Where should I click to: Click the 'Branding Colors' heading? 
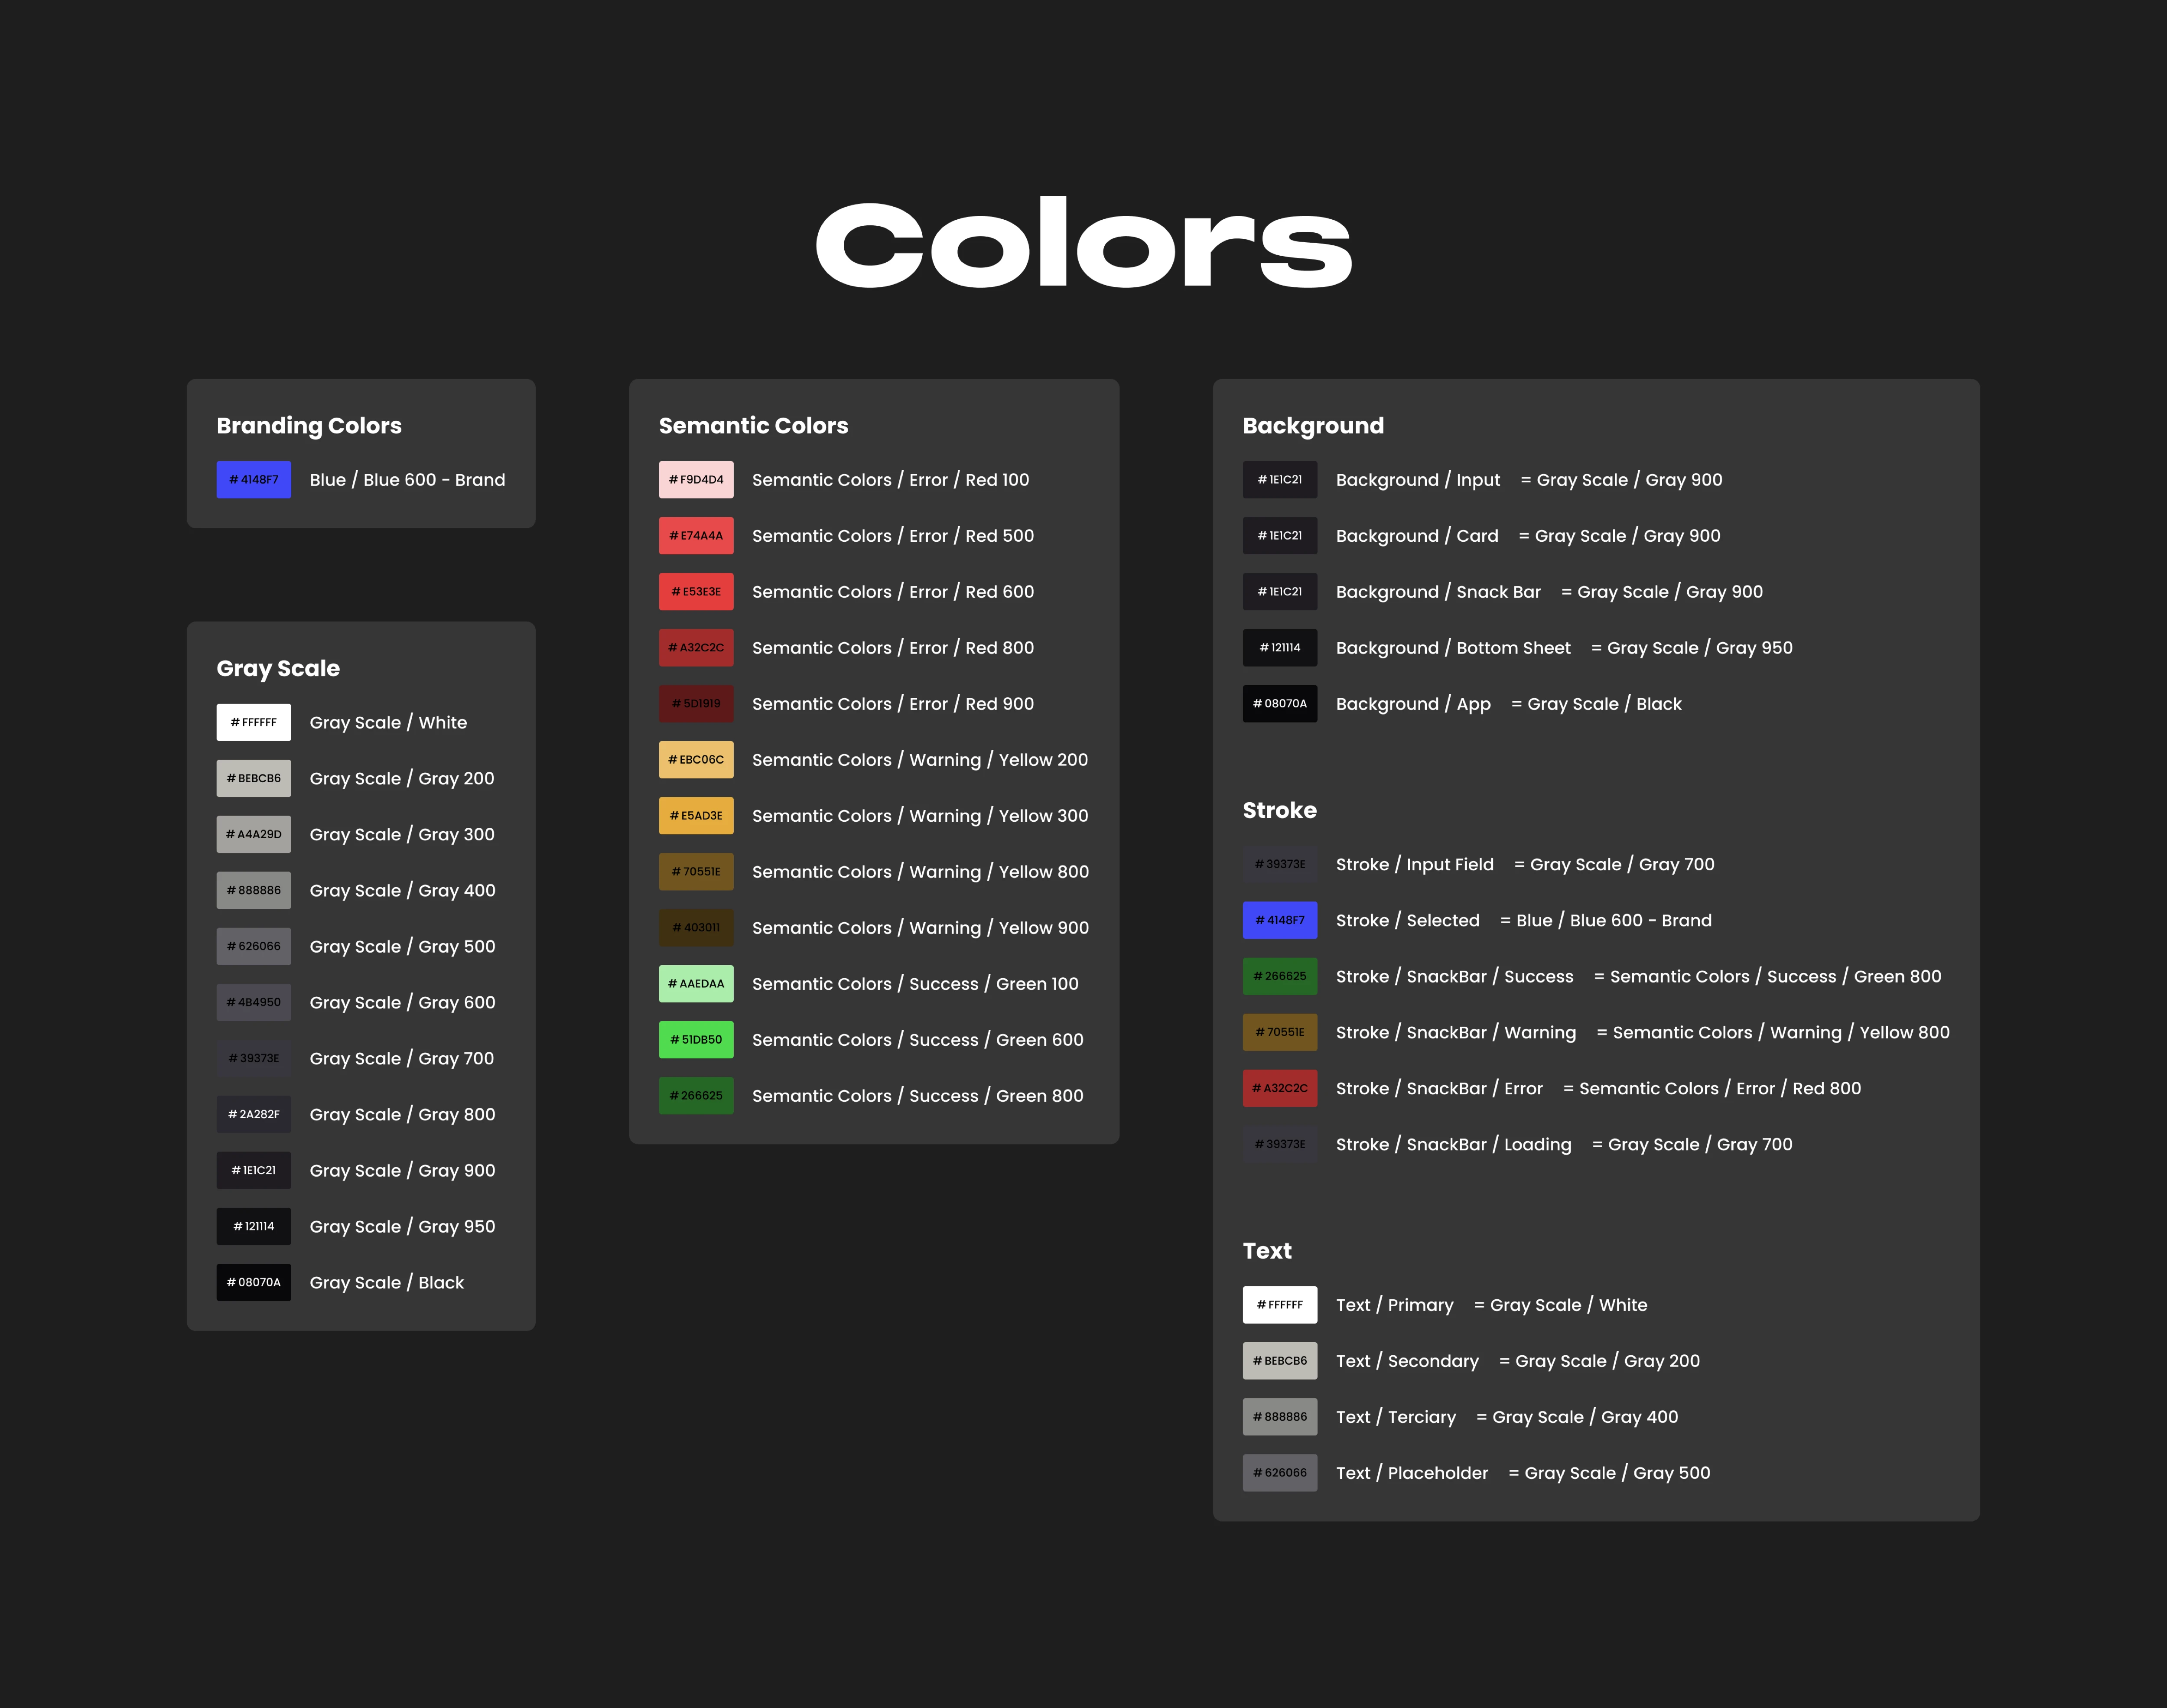pyautogui.click(x=309, y=426)
